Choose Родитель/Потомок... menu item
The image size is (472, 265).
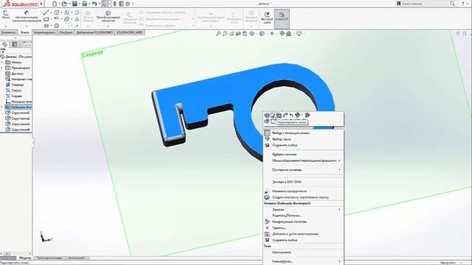[x=303, y=216]
